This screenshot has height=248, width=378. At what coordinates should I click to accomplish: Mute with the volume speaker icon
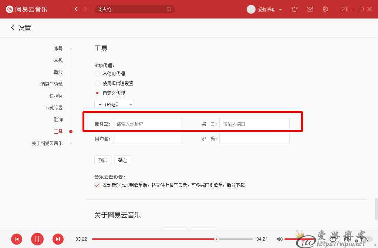click(x=279, y=239)
